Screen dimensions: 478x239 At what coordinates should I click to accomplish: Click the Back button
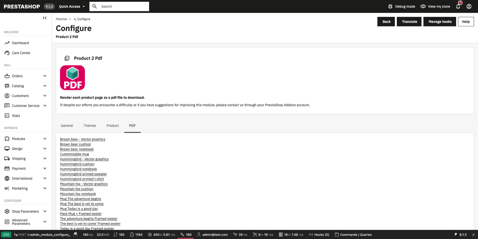point(386,21)
